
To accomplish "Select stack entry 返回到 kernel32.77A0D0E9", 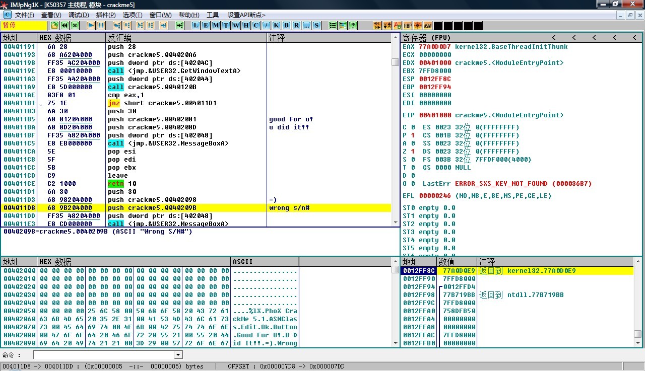I will pyautogui.click(x=517, y=271).
